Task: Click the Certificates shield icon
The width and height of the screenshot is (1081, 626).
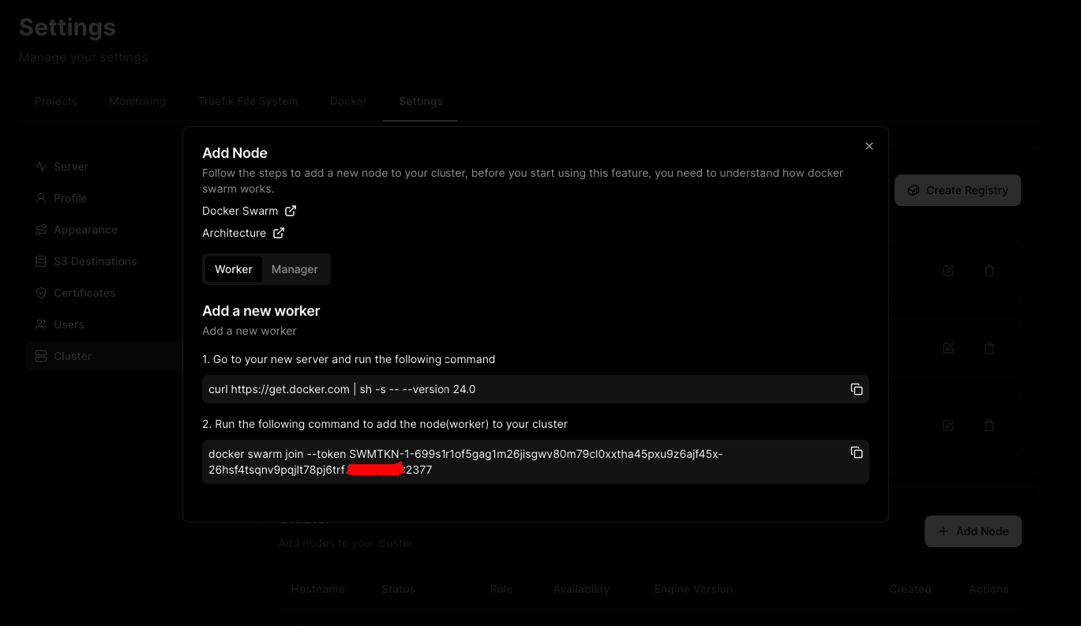Action: (x=41, y=293)
